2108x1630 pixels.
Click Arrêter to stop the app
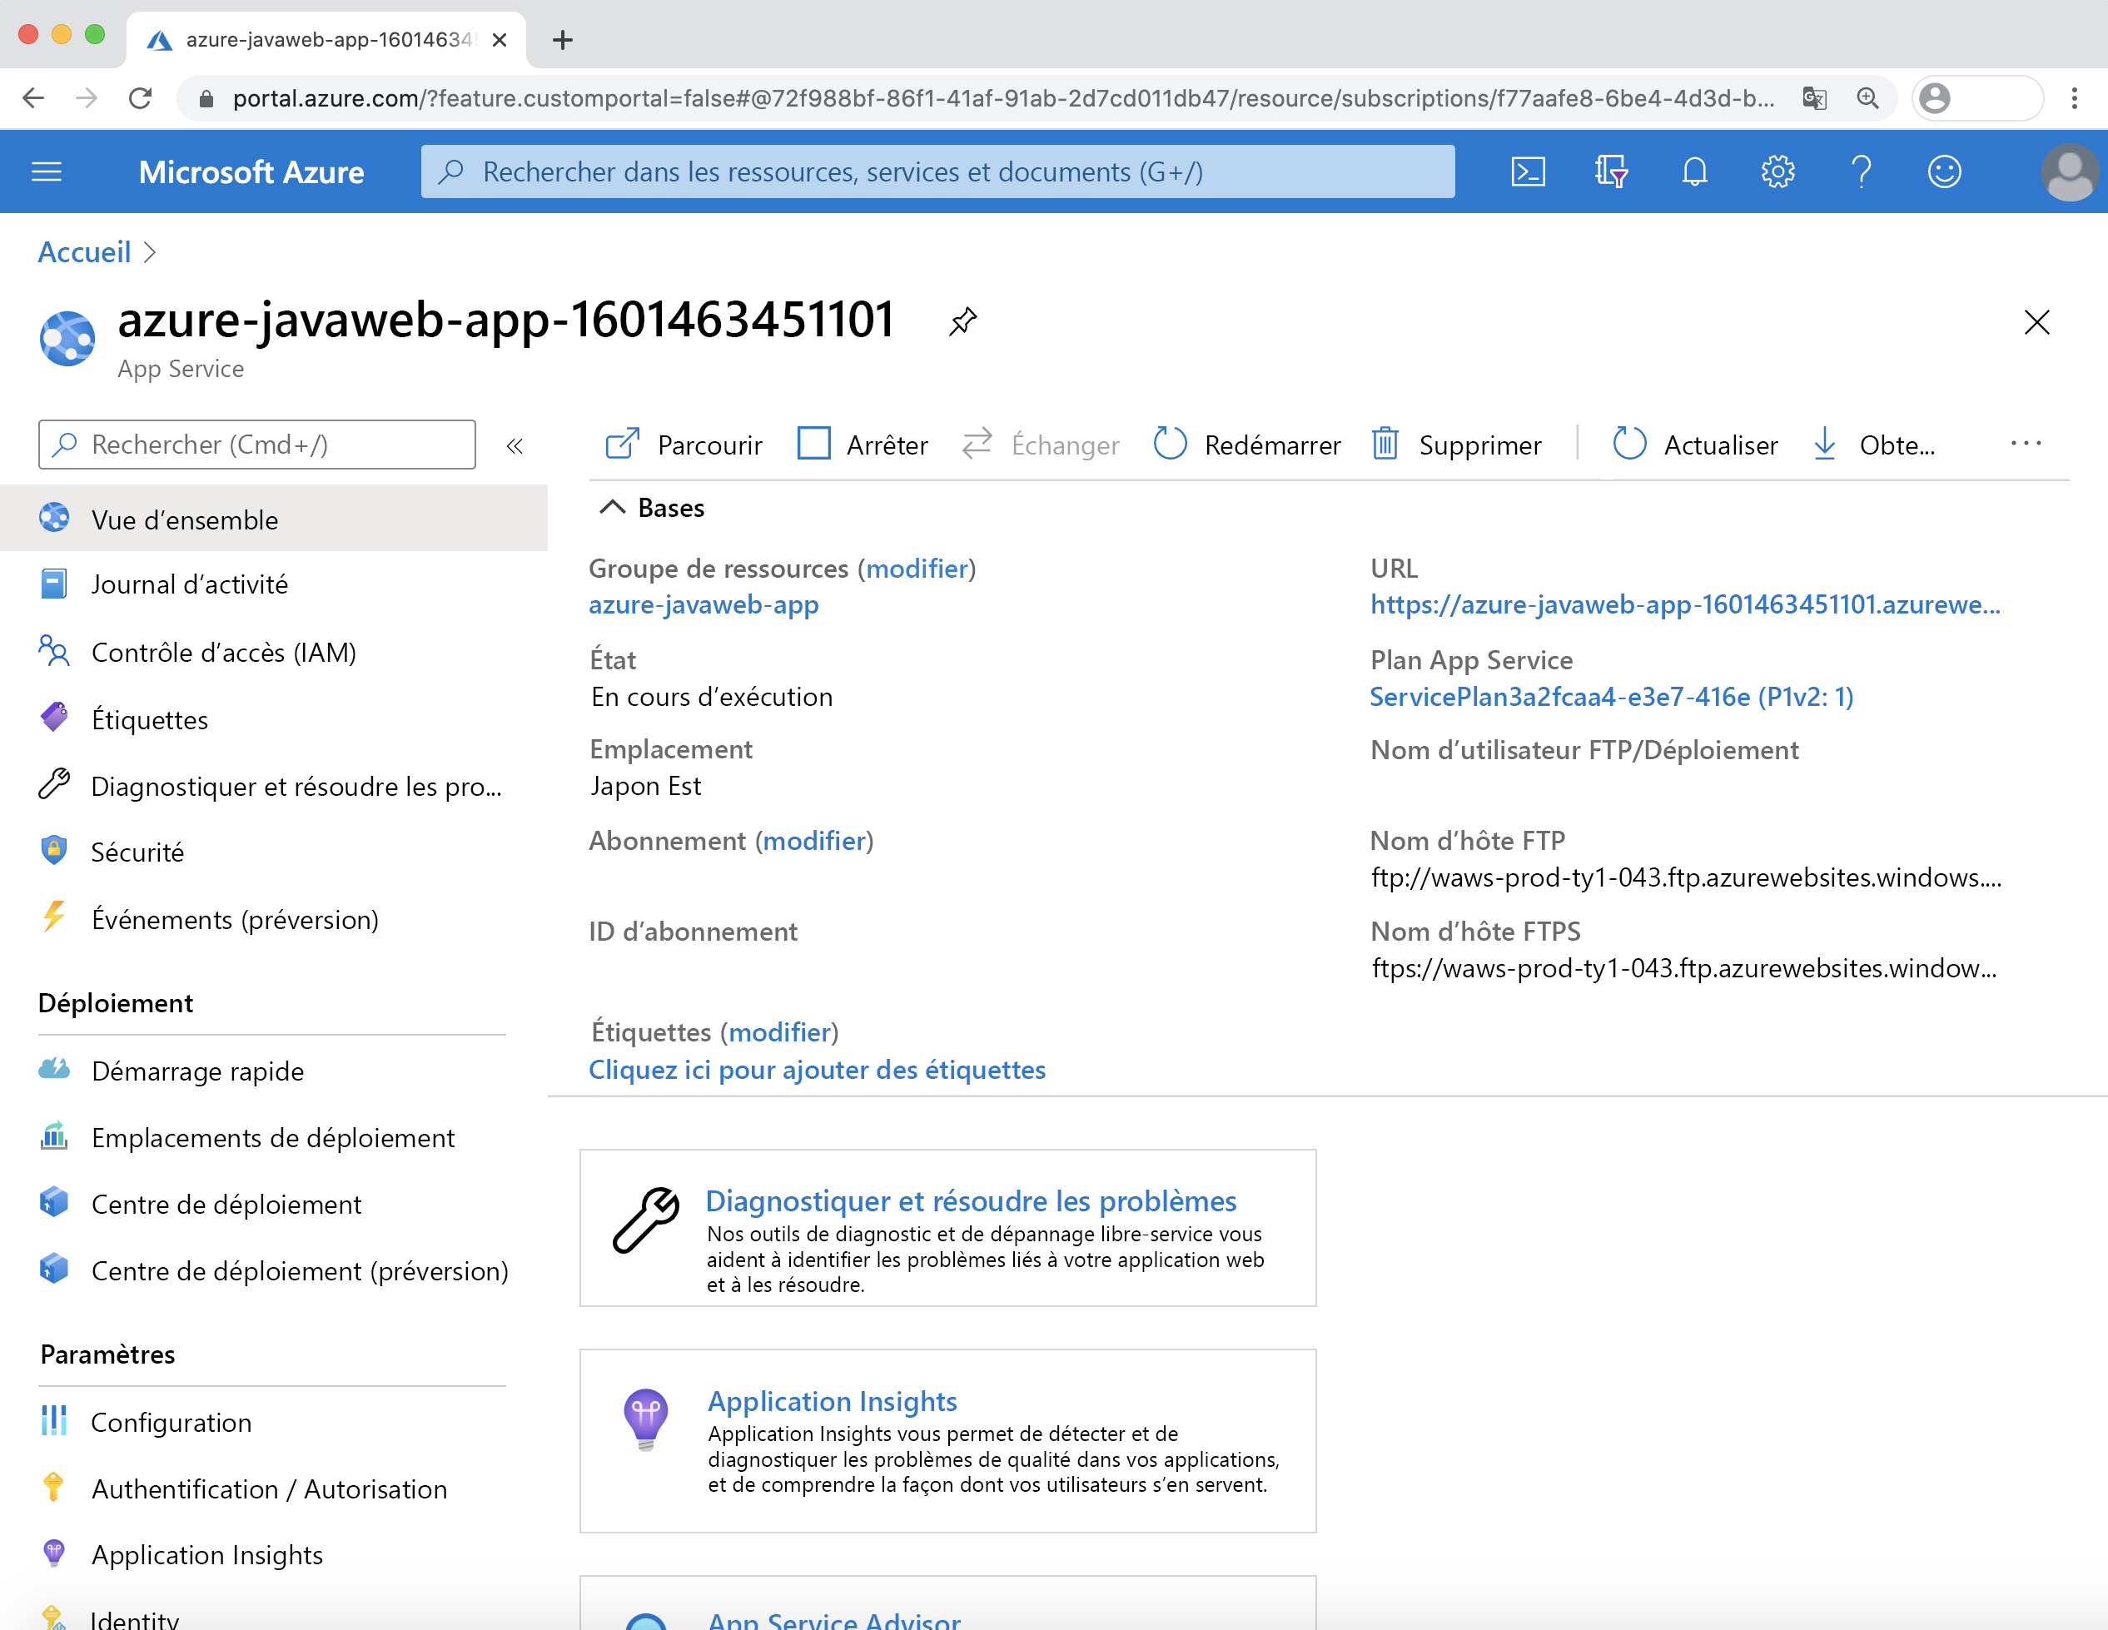tap(862, 445)
